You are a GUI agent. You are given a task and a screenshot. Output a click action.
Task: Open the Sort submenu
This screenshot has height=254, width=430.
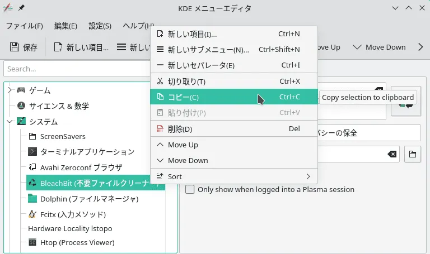click(x=233, y=176)
